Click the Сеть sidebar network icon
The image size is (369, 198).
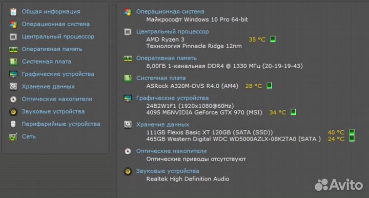13,136
